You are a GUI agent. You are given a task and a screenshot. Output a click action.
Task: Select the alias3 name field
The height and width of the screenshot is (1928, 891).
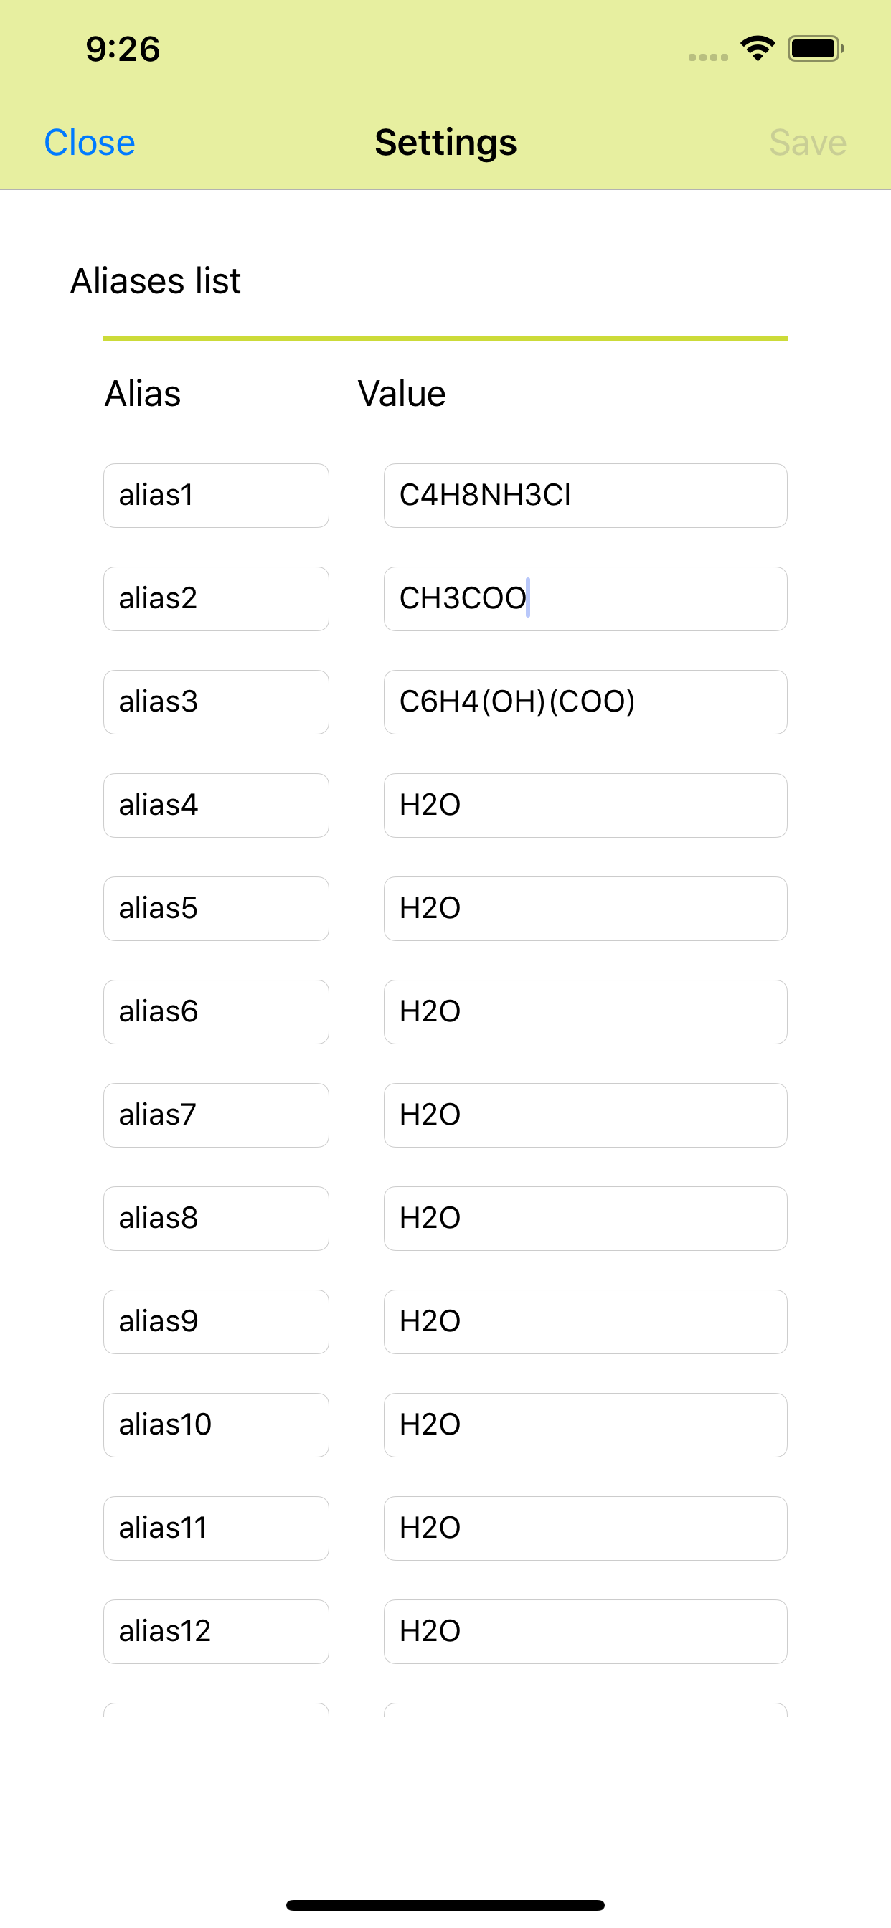pyautogui.click(x=216, y=702)
